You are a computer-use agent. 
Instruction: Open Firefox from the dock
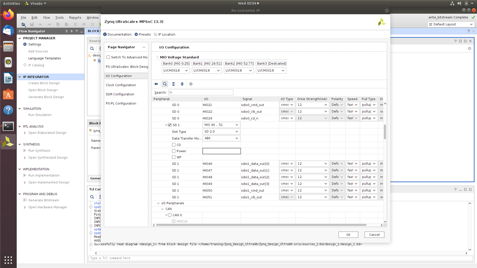coord(8,15)
